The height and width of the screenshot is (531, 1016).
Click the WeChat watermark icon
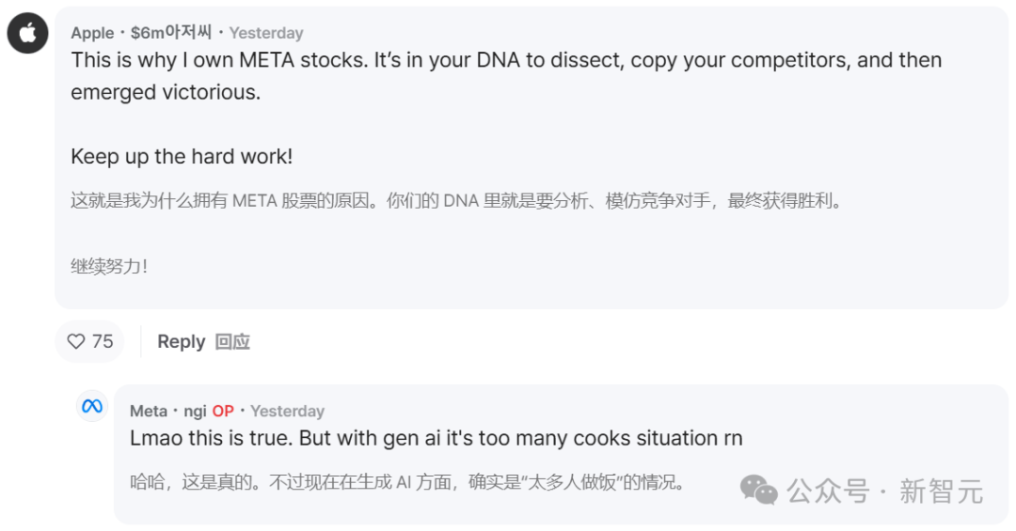[x=759, y=489]
